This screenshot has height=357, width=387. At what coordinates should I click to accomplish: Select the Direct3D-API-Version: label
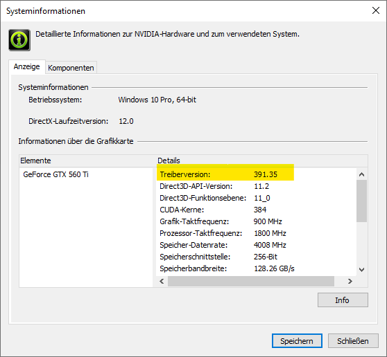coord(196,186)
